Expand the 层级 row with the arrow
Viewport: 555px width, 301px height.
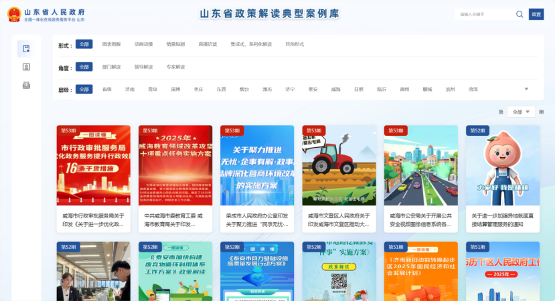click(x=526, y=89)
